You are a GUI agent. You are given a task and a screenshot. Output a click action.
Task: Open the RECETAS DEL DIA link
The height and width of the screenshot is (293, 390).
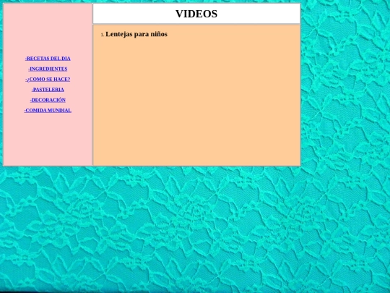click(x=48, y=59)
